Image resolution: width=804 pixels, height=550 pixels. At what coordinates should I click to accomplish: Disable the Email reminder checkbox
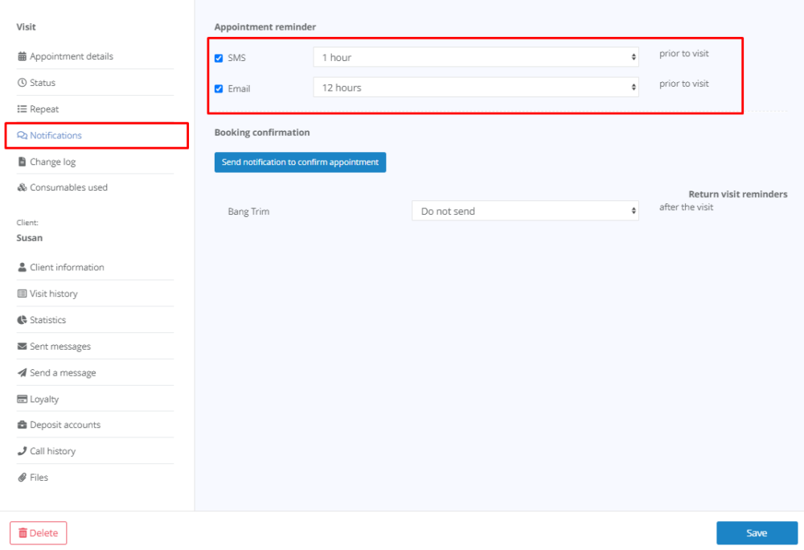click(219, 88)
